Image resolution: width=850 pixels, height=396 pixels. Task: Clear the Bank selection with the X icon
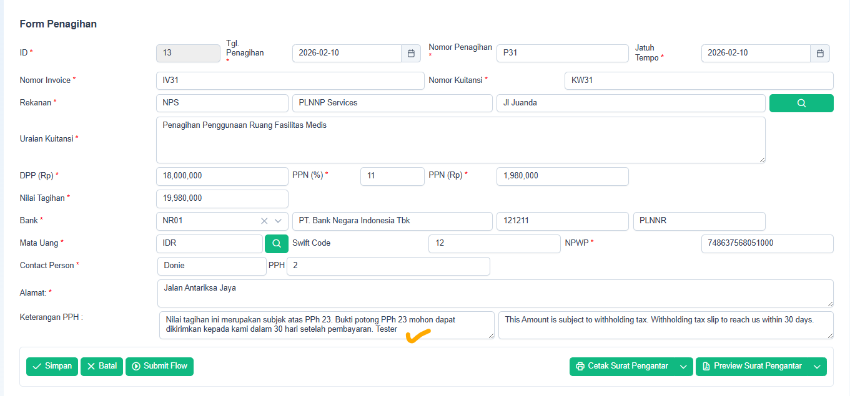click(264, 221)
